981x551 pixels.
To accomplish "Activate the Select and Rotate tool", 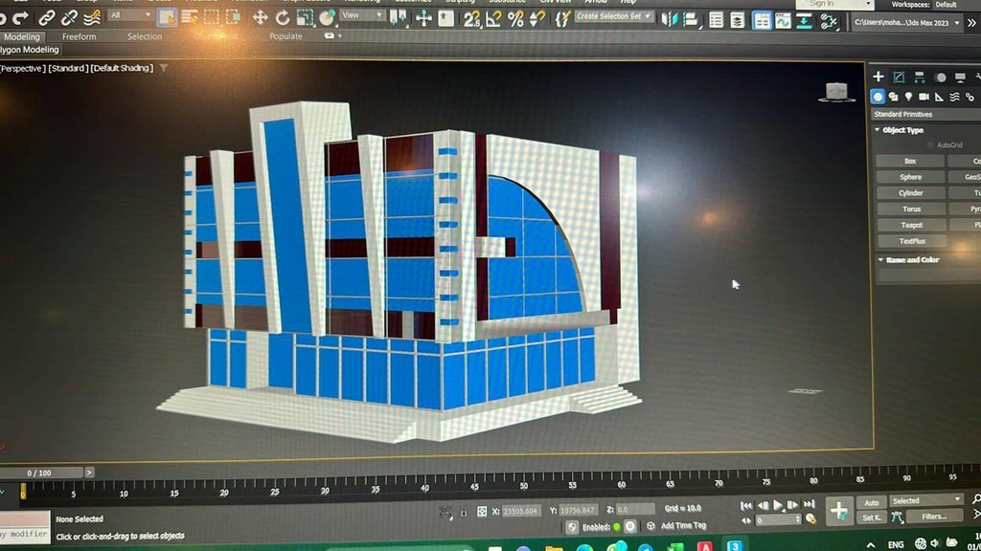I will coord(283,17).
